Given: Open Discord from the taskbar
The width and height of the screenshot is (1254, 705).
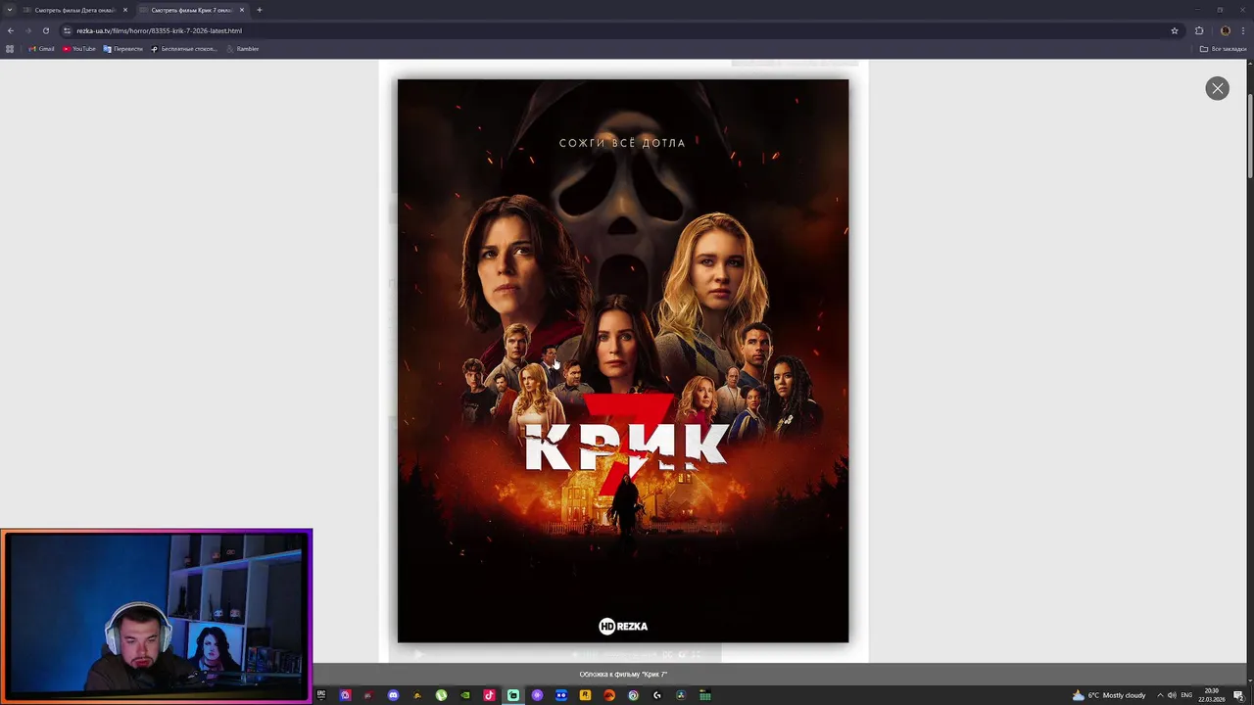Looking at the screenshot, I should point(393,695).
